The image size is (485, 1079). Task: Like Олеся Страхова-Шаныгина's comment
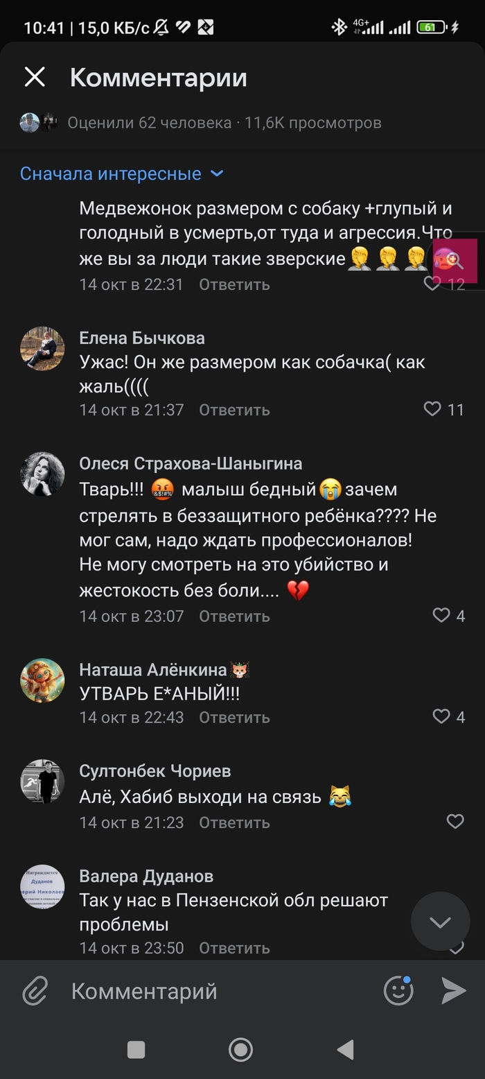click(441, 615)
